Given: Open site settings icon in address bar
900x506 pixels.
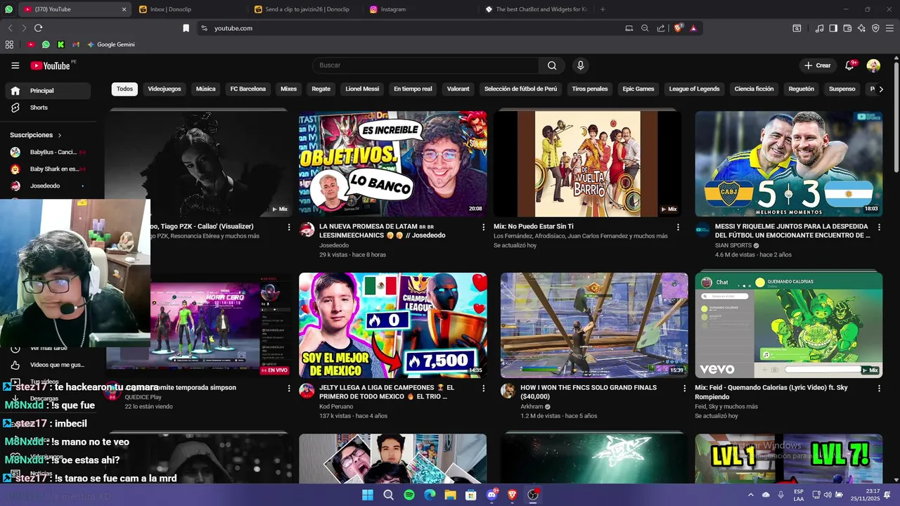Looking at the screenshot, I should [204, 28].
